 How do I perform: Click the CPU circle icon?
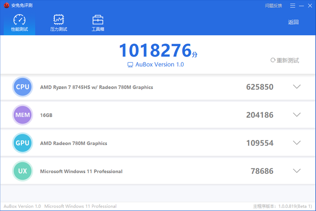tap(23, 87)
